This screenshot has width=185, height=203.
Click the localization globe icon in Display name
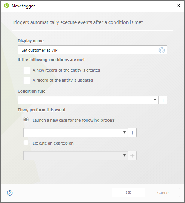click(162, 50)
